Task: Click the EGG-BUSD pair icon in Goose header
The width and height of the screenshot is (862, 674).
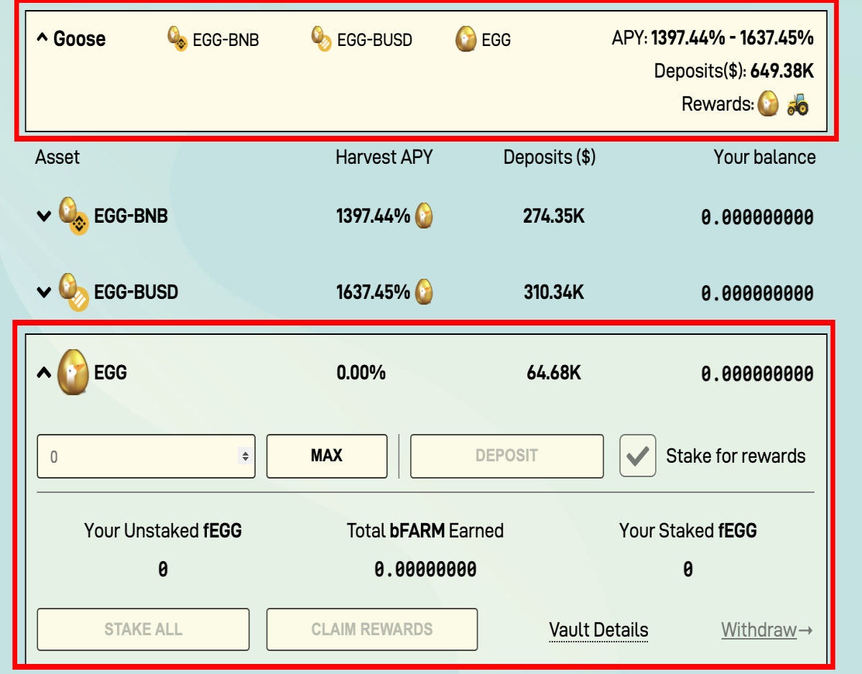Action: (321, 39)
